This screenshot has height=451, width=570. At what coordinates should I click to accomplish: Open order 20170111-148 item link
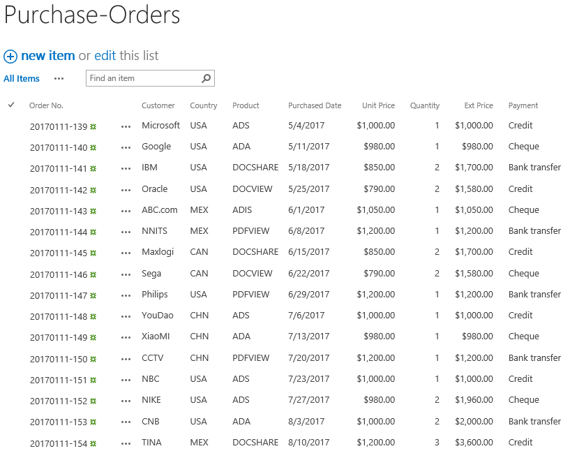(x=59, y=317)
